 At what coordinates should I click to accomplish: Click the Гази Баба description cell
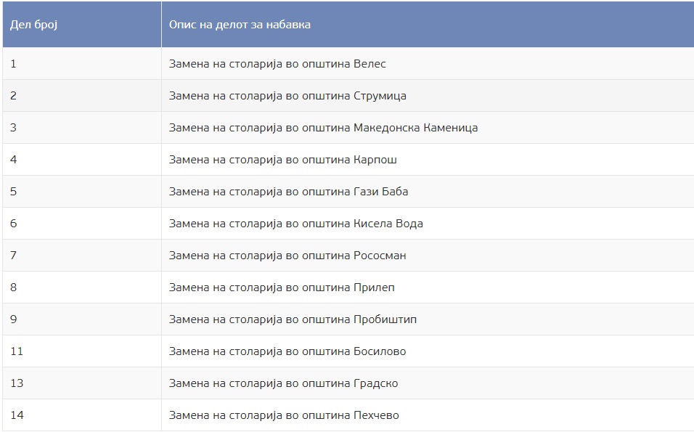tap(288, 192)
